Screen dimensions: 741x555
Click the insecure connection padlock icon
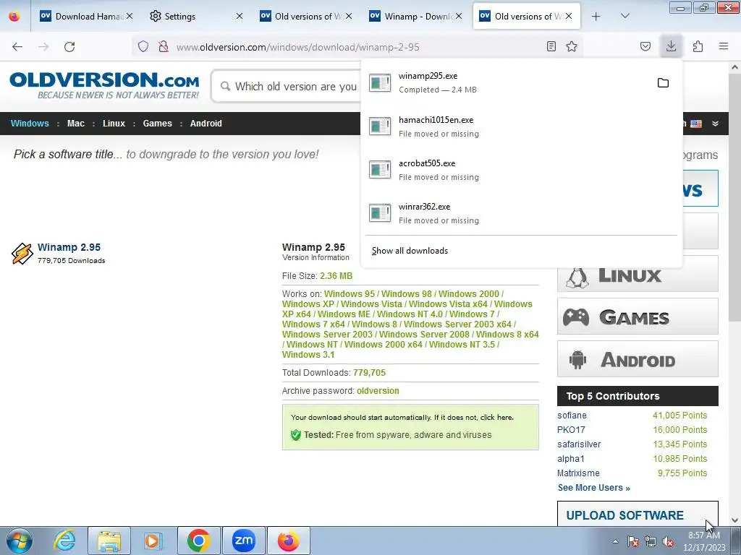[164, 47]
